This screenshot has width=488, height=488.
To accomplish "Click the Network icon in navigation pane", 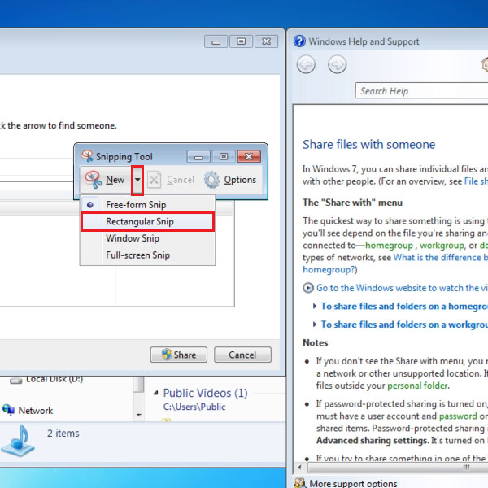I will tap(8, 410).
